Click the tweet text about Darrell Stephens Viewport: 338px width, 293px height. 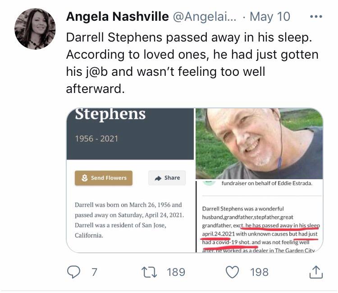click(192, 63)
